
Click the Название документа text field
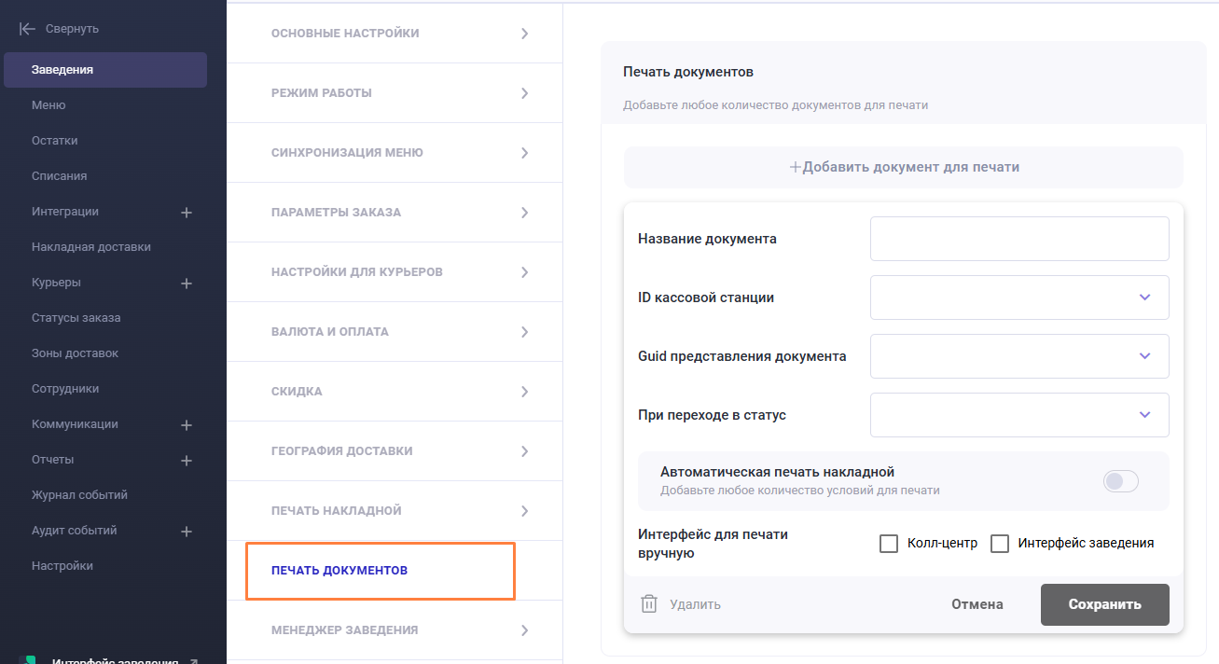tap(1018, 239)
